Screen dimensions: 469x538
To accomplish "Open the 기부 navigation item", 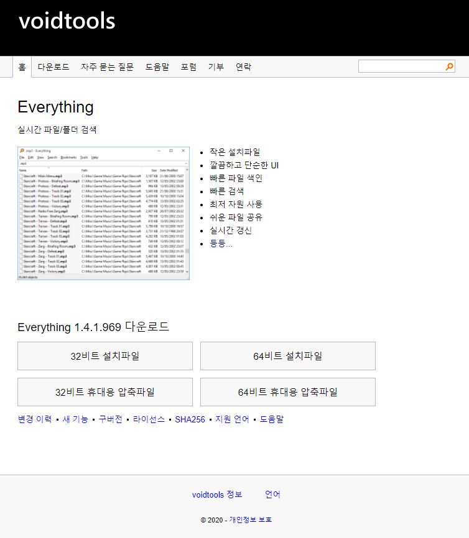I will (216, 67).
